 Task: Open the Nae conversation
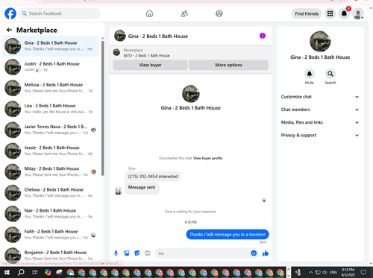tap(50, 213)
